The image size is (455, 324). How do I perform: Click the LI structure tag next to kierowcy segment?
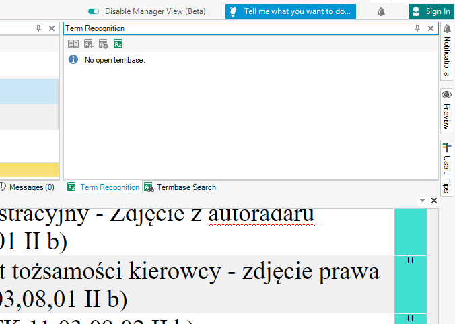click(411, 261)
